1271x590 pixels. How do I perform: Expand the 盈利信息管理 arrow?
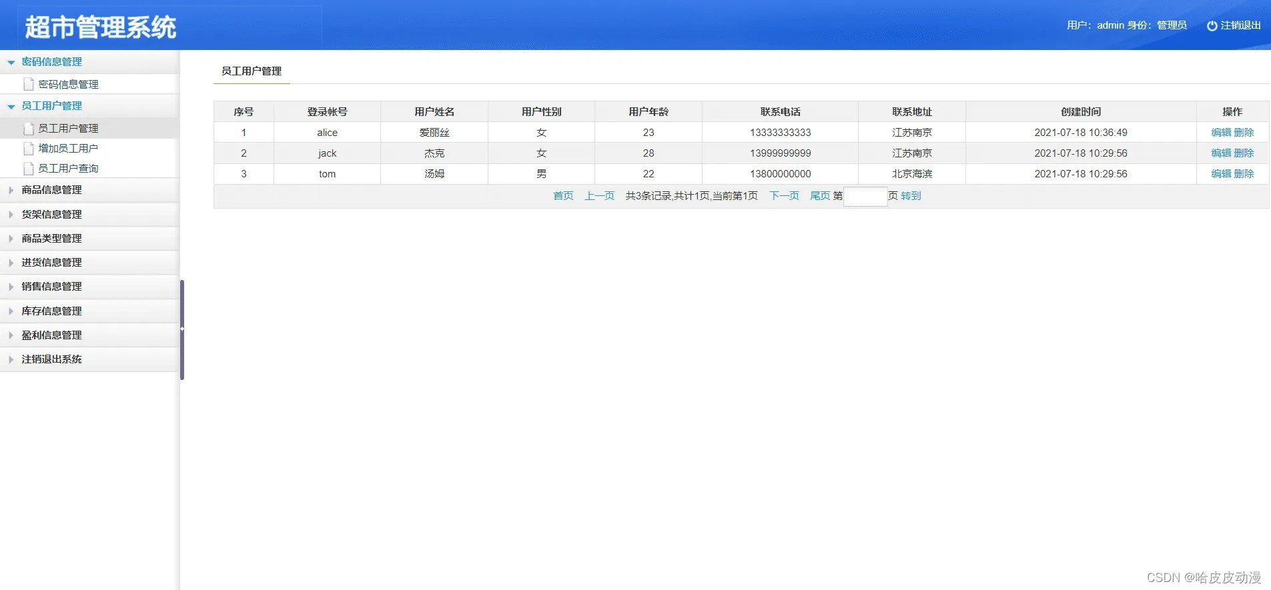pyautogui.click(x=11, y=335)
